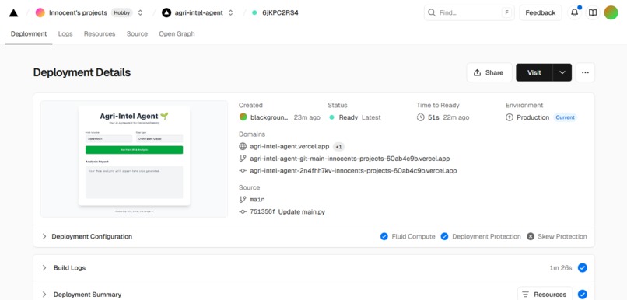Click the Find search field
Viewport: 627px width, 300px height.
pyautogui.click(x=469, y=12)
